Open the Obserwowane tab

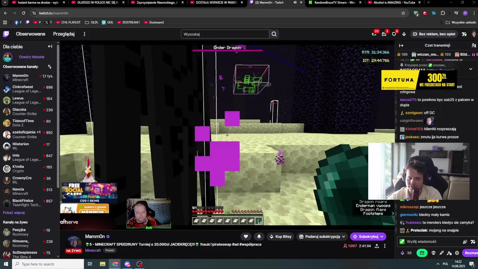tap(31, 34)
